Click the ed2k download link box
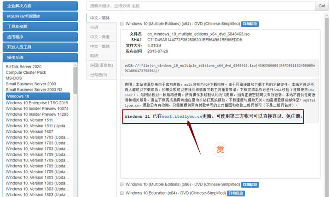The width and height of the screenshot is (330, 197). pos(220,68)
